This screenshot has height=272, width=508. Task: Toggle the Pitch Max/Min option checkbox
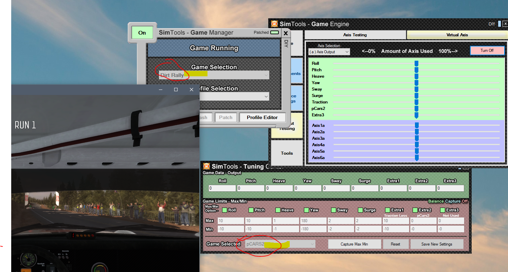pyautogui.click(x=251, y=210)
